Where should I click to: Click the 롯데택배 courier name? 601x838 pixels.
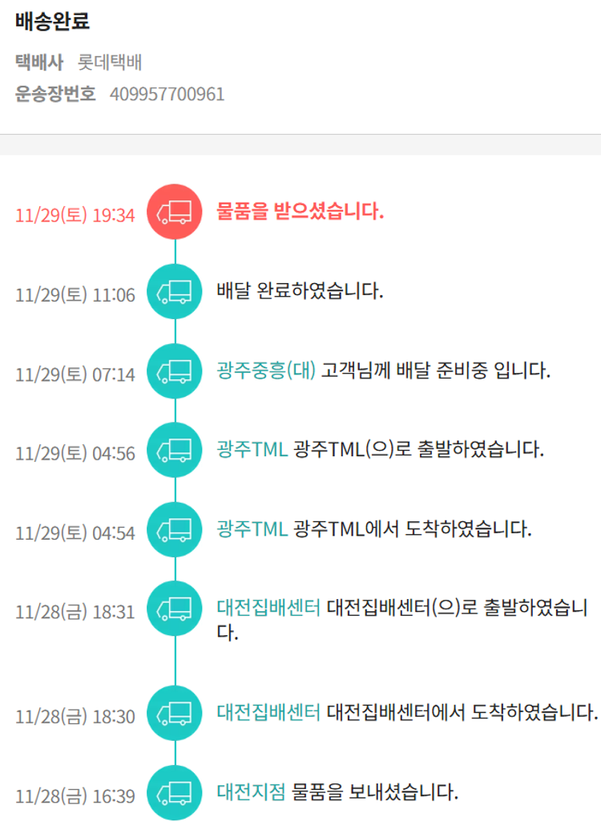coord(110,62)
